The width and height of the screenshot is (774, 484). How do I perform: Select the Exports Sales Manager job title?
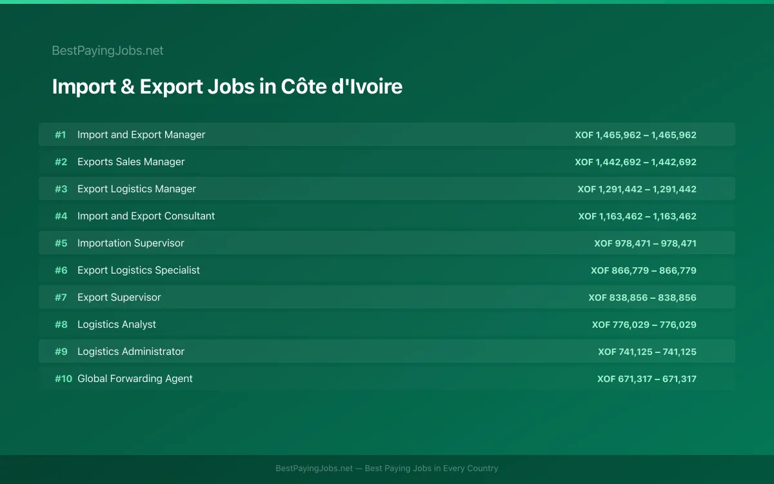coord(131,162)
